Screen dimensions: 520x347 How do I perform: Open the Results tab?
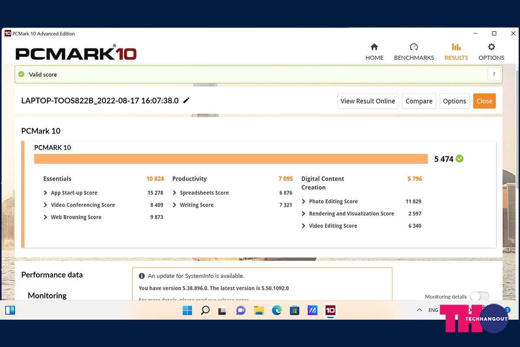pos(456,52)
